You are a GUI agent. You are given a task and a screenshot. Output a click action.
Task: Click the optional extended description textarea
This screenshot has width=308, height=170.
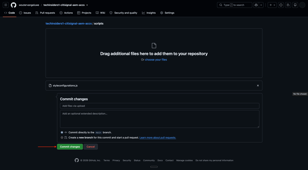(x=159, y=119)
